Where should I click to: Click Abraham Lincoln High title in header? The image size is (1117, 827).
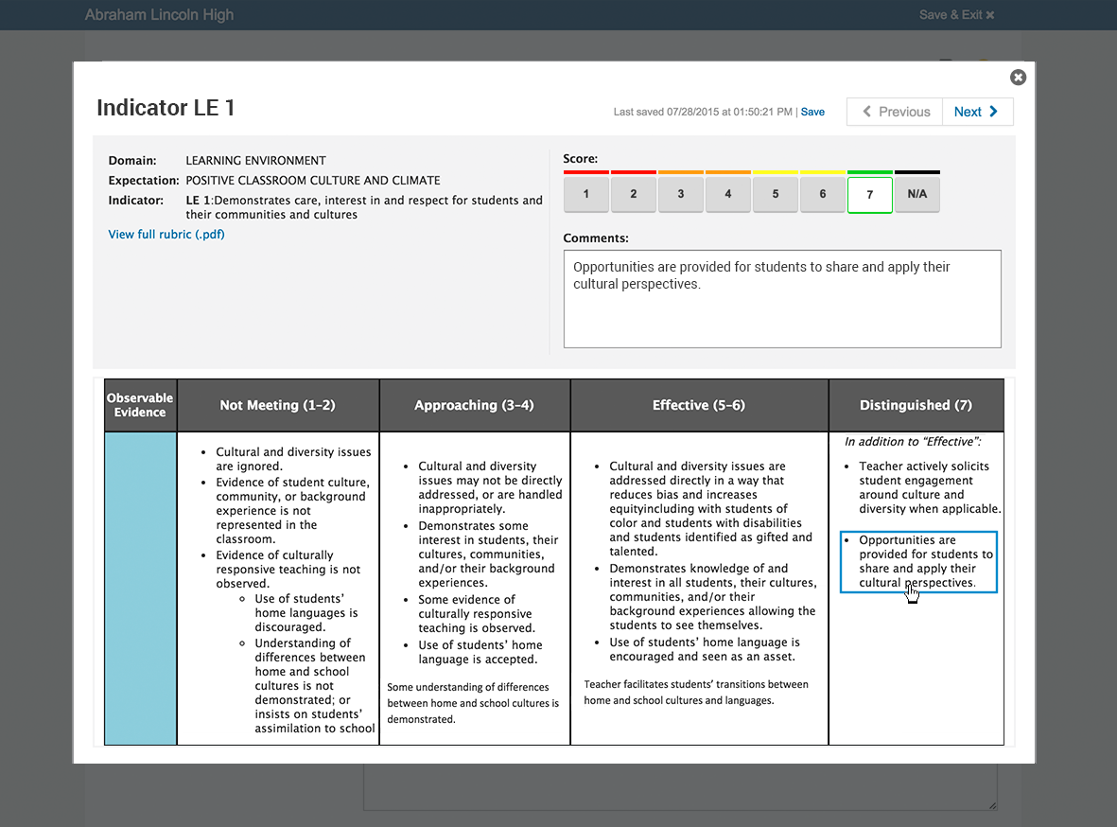(x=159, y=14)
